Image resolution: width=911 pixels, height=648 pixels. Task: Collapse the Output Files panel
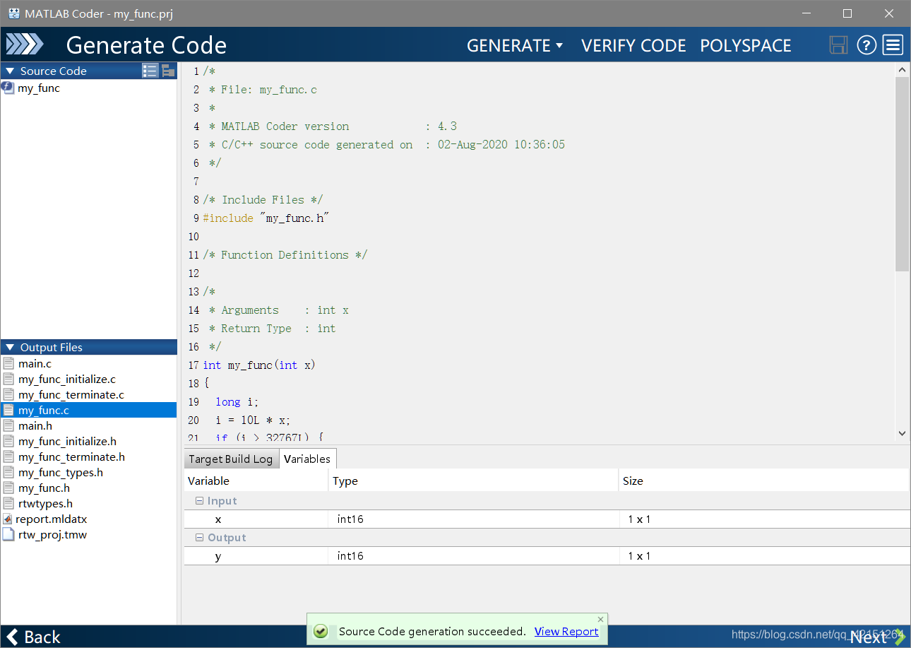click(x=10, y=347)
